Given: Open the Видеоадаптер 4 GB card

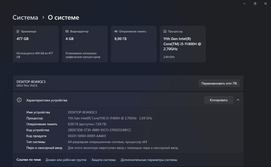Looking at the screenshot, I should [85, 44].
